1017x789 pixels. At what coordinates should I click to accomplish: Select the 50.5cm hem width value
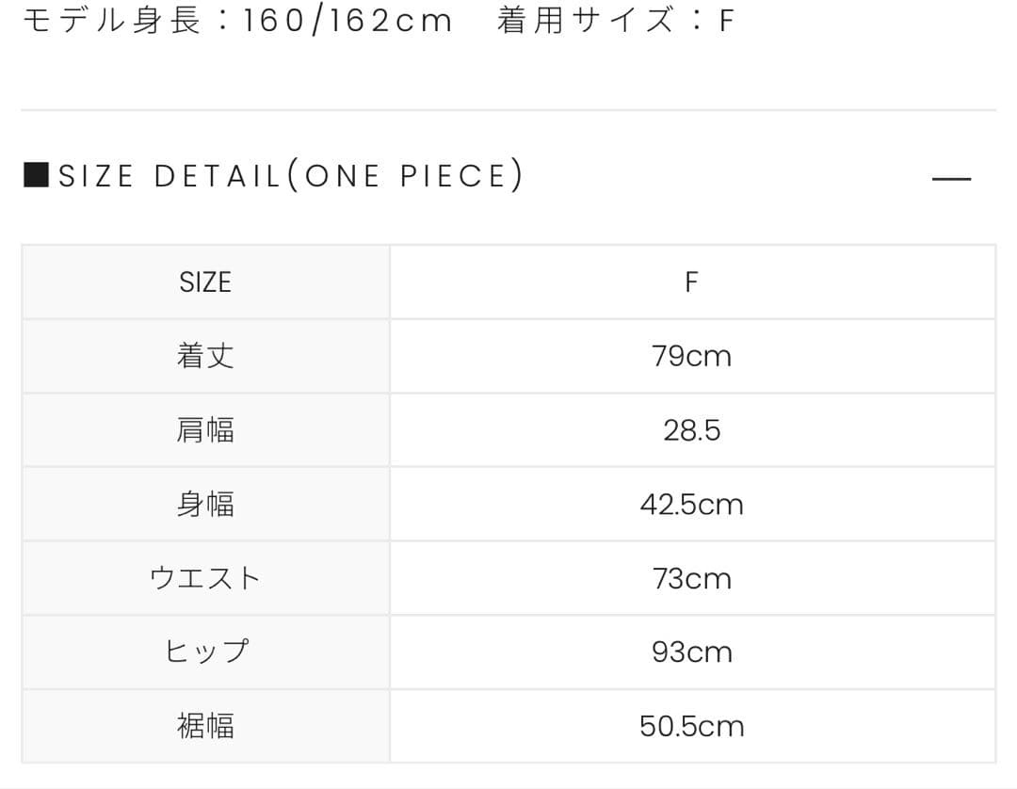[692, 725]
